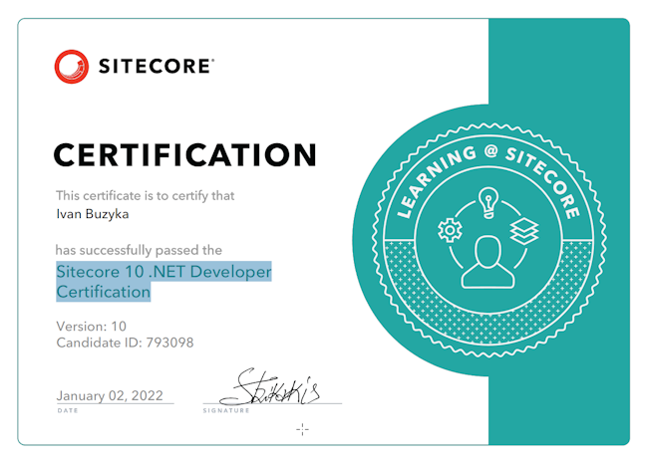This screenshot has height=462, width=648.
Task: Click the date January 02, 2022
Action: 110,395
